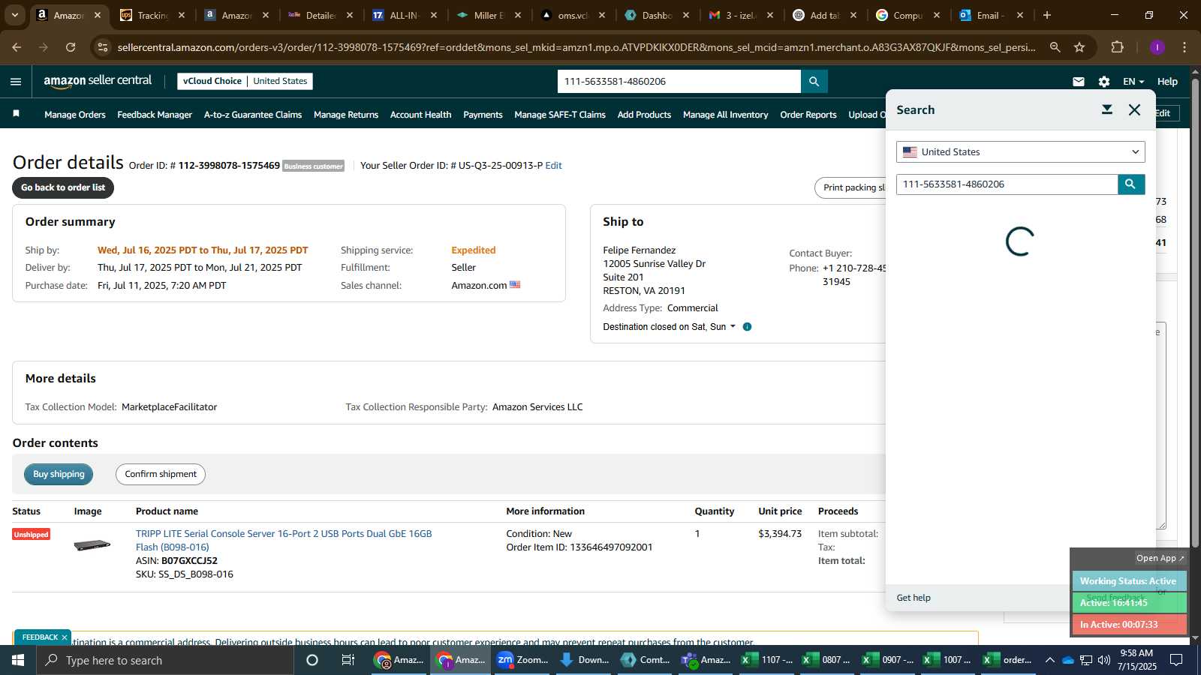Image resolution: width=1201 pixels, height=675 pixels.
Task: Click the Chrome zoom magnifier icon
Action: point(1055,47)
